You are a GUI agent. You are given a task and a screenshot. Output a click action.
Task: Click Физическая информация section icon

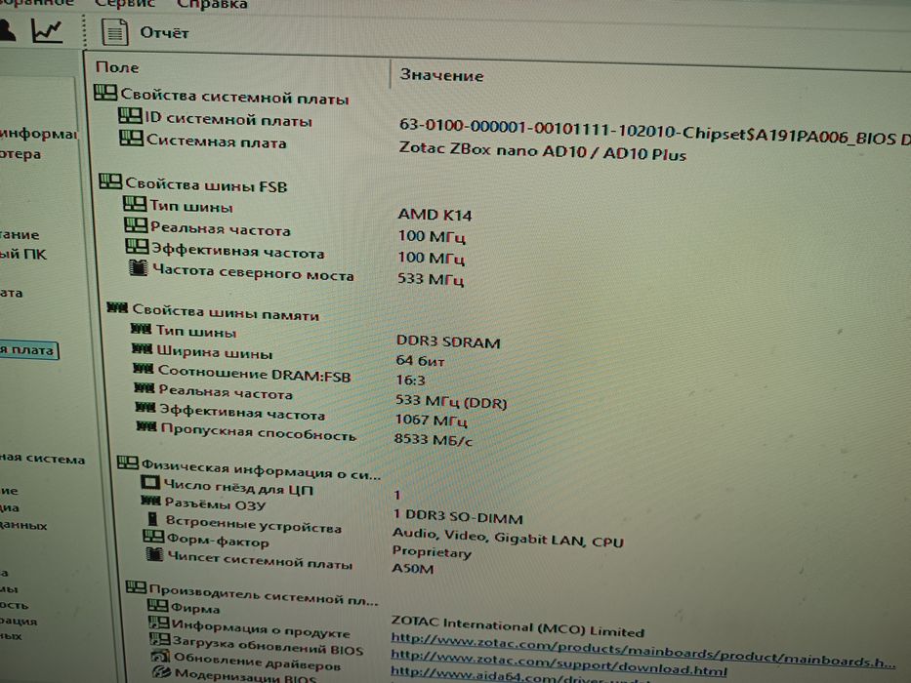[x=128, y=462]
